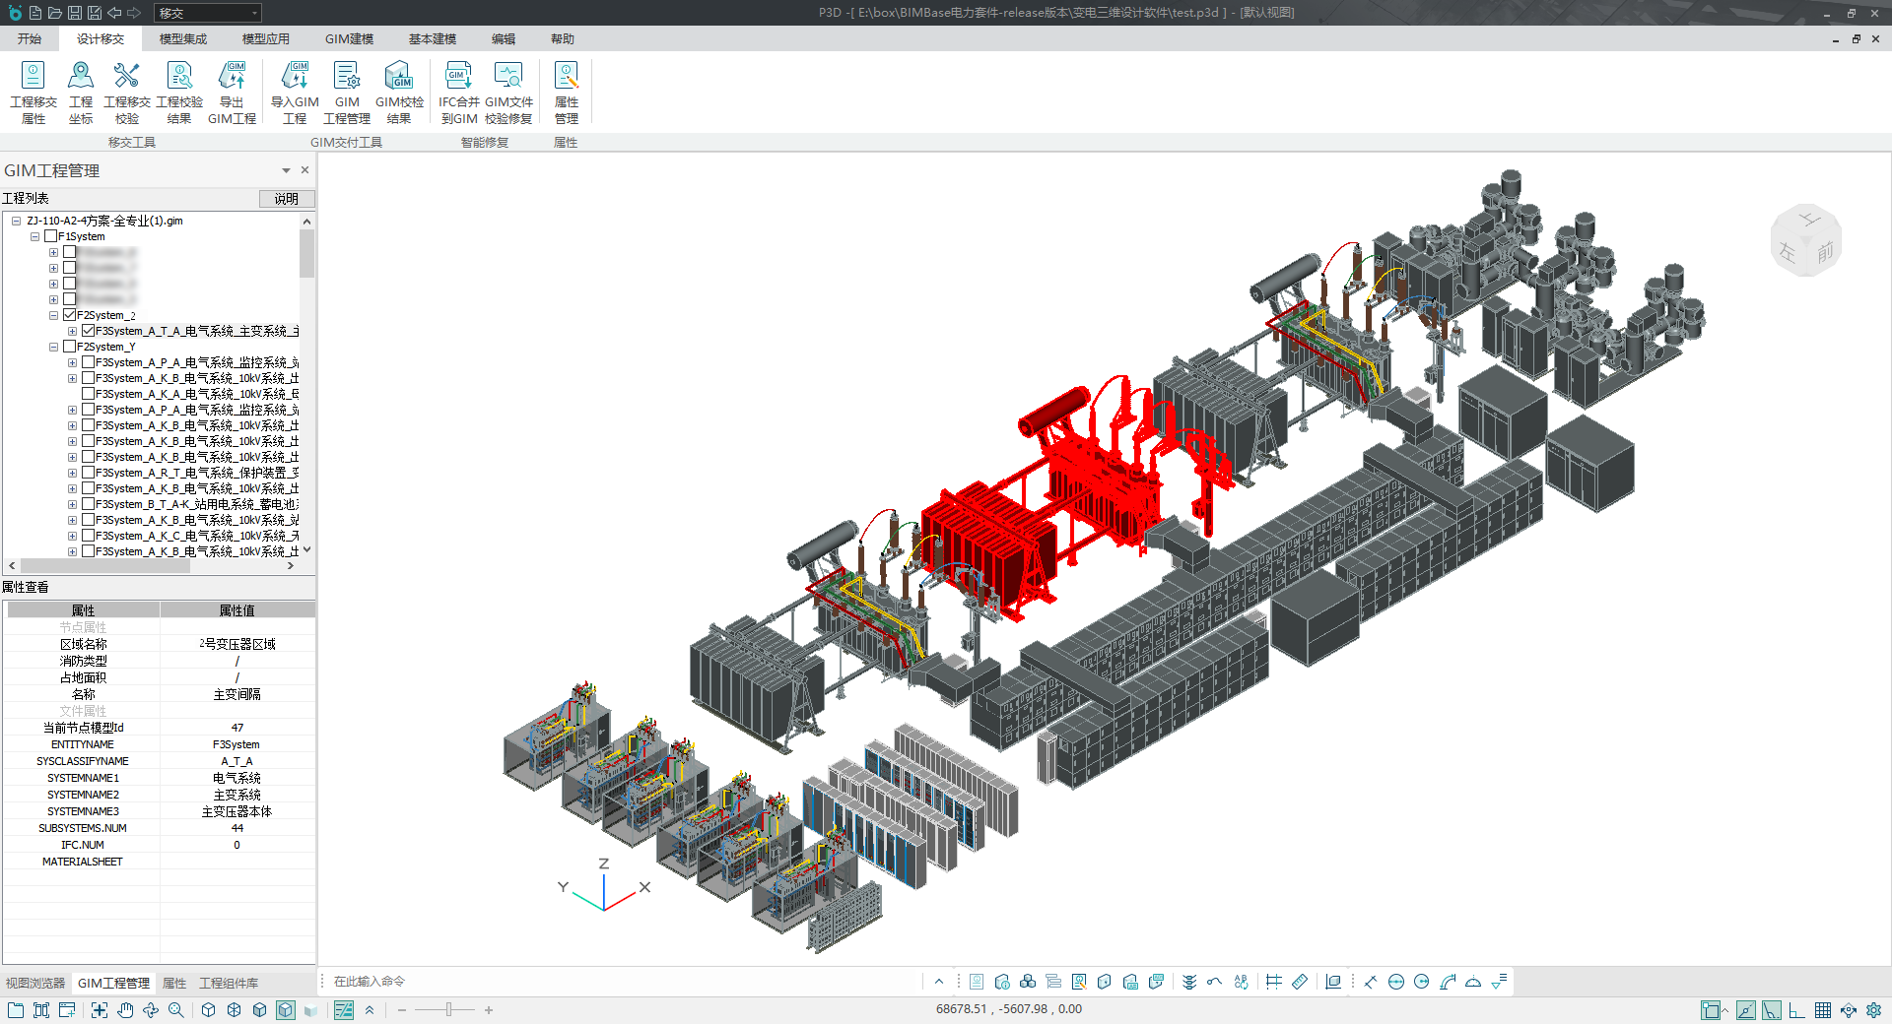Close the GIM工程管理 panel

[304, 170]
